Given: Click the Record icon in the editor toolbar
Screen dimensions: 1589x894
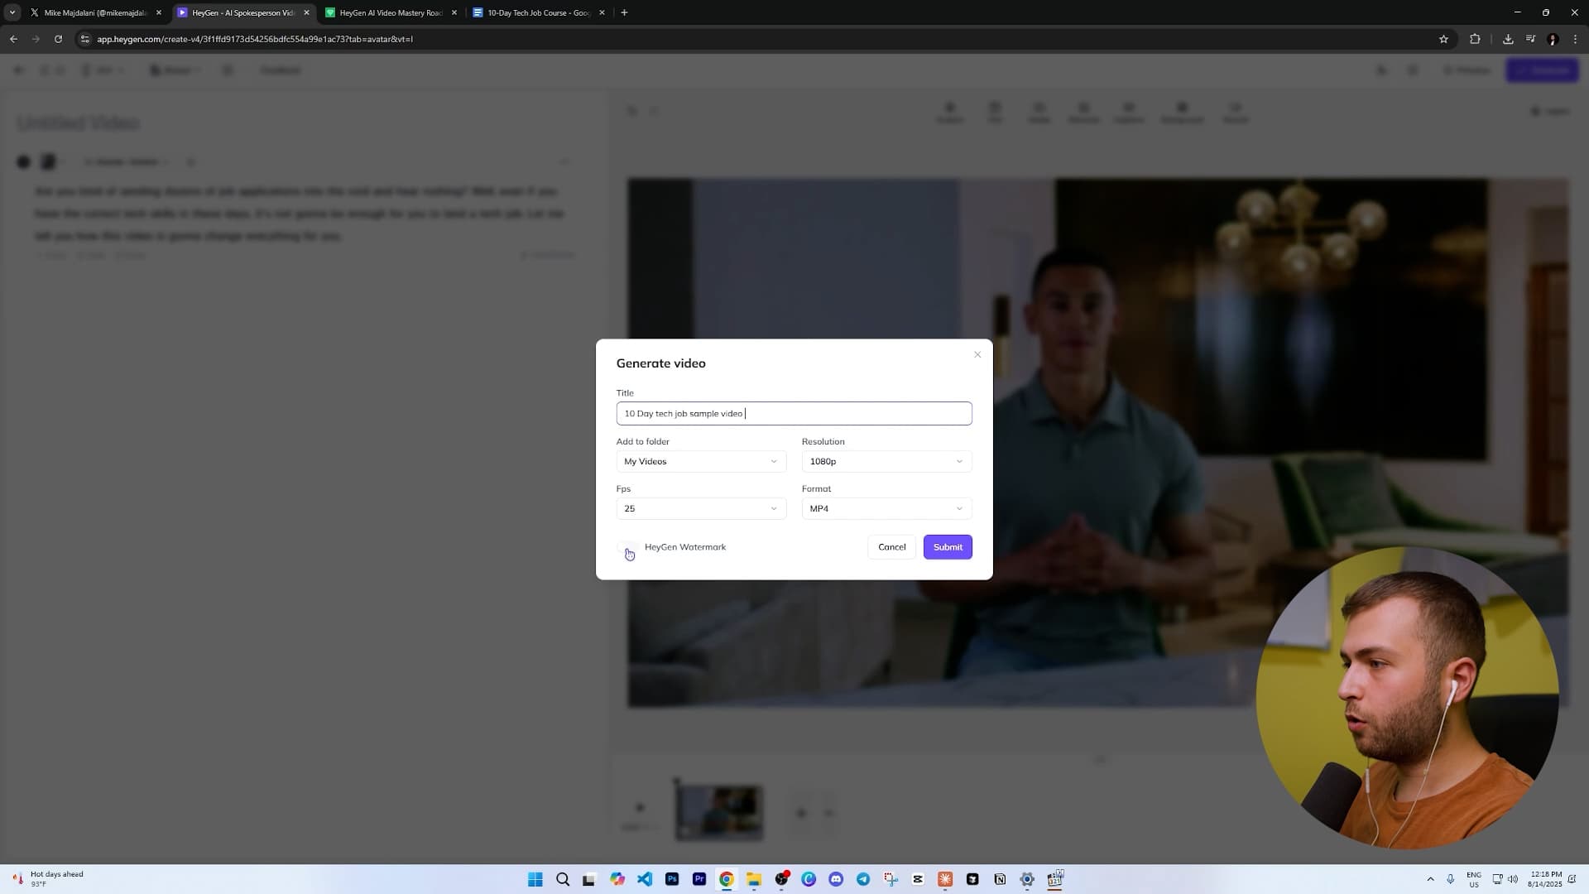Looking at the screenshot, I should (1236, 112).
